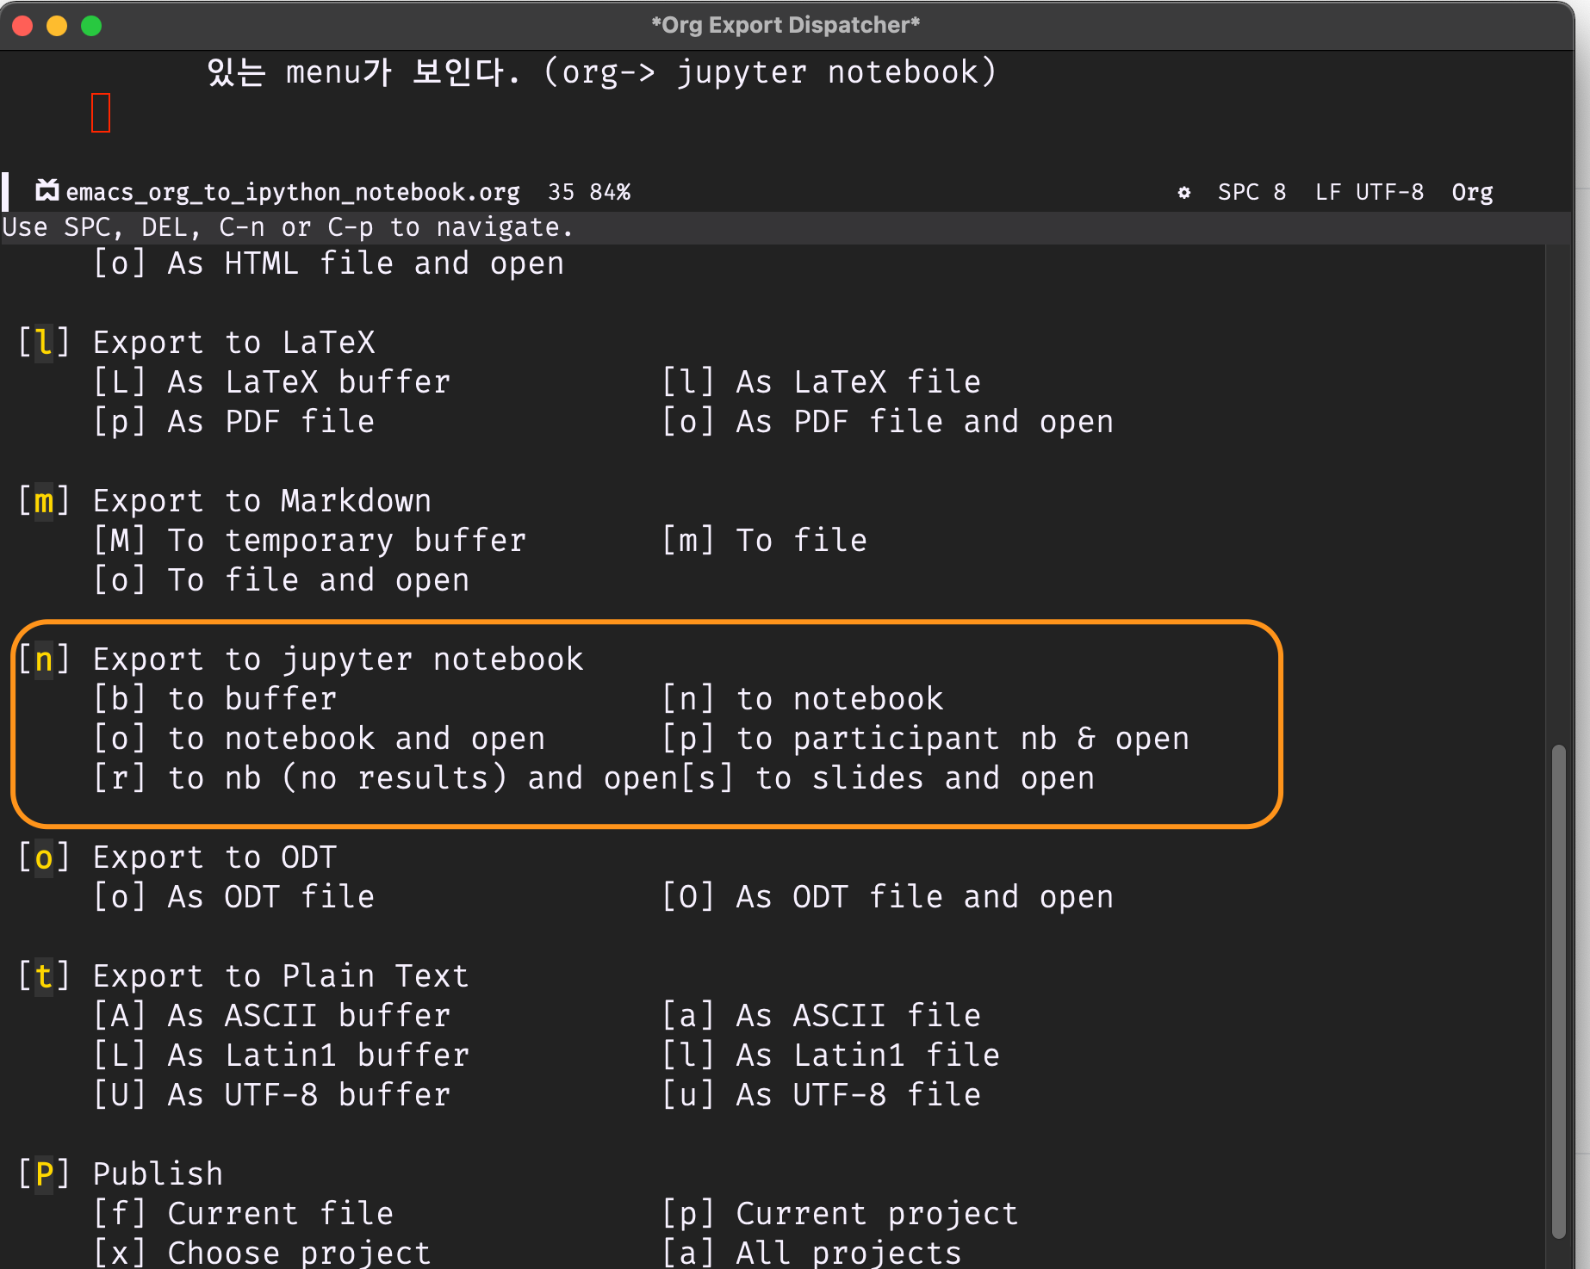Choose 'As PDF file and open' option

pyautogui.click(x=888, y=422)
